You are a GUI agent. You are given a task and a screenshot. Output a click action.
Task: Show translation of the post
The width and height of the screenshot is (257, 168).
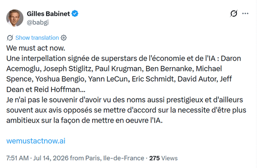(x=37, y=38)
